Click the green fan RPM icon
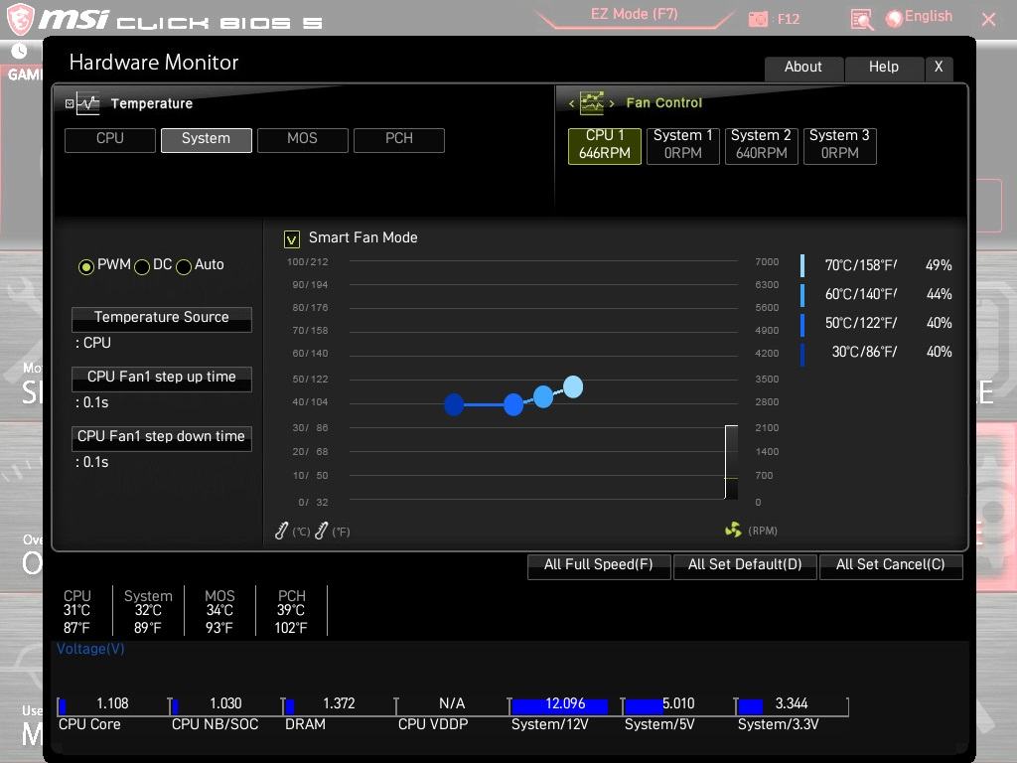The image size is (1017, 763). coord(733,531)
